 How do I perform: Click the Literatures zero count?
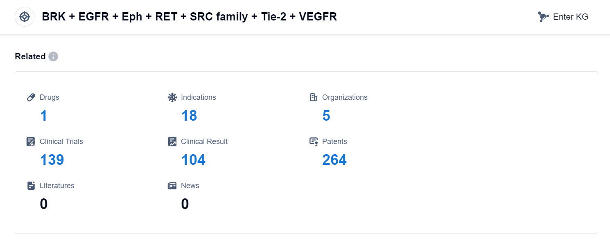point(44,204)
